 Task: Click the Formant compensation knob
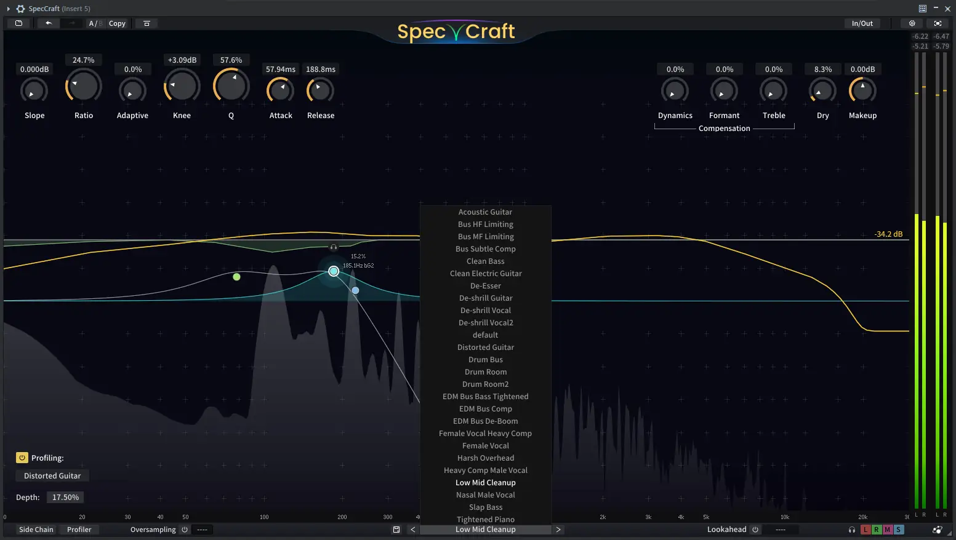click(x=725, y=91)
